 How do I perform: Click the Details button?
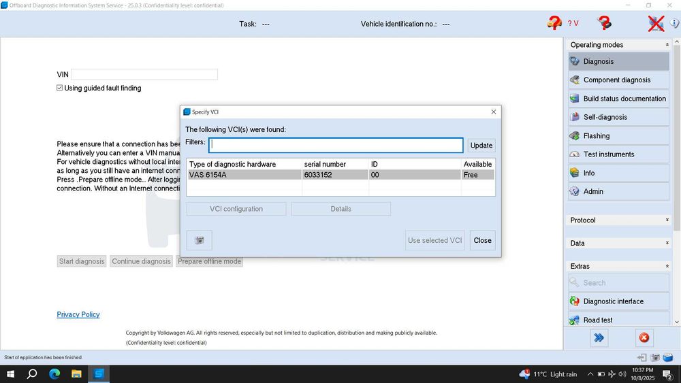341,209
